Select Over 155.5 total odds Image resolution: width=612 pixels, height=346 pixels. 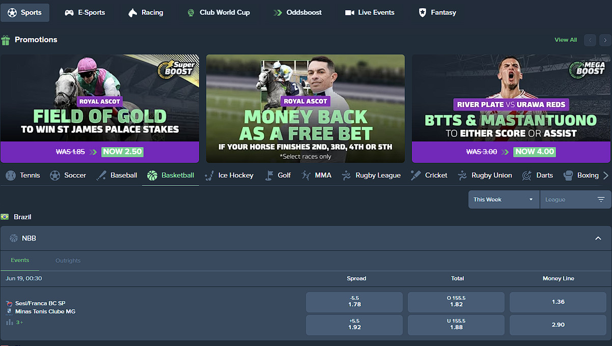click(x=456, y=302)
